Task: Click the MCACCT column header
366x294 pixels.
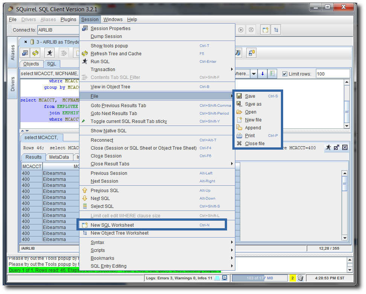Action: click(x=32, y=167)
